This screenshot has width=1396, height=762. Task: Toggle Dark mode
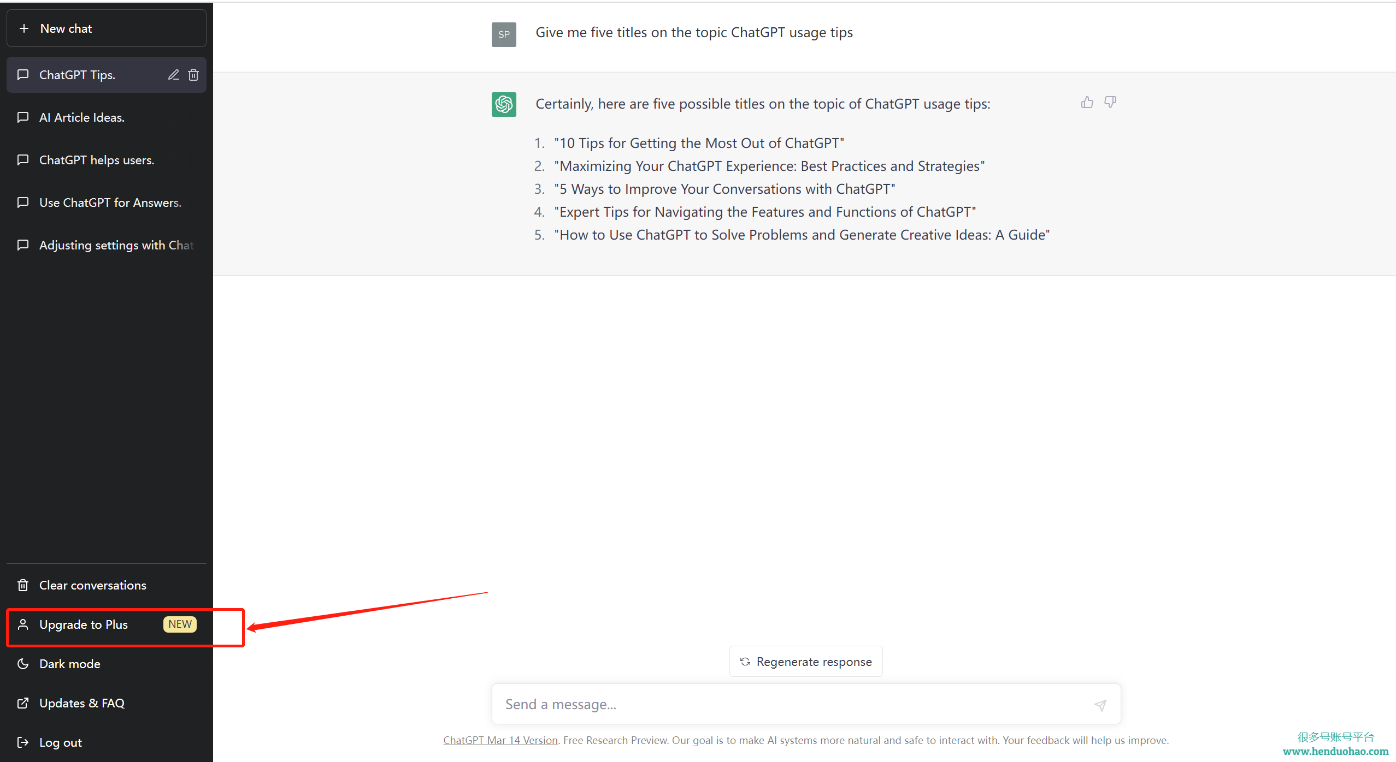106,664
